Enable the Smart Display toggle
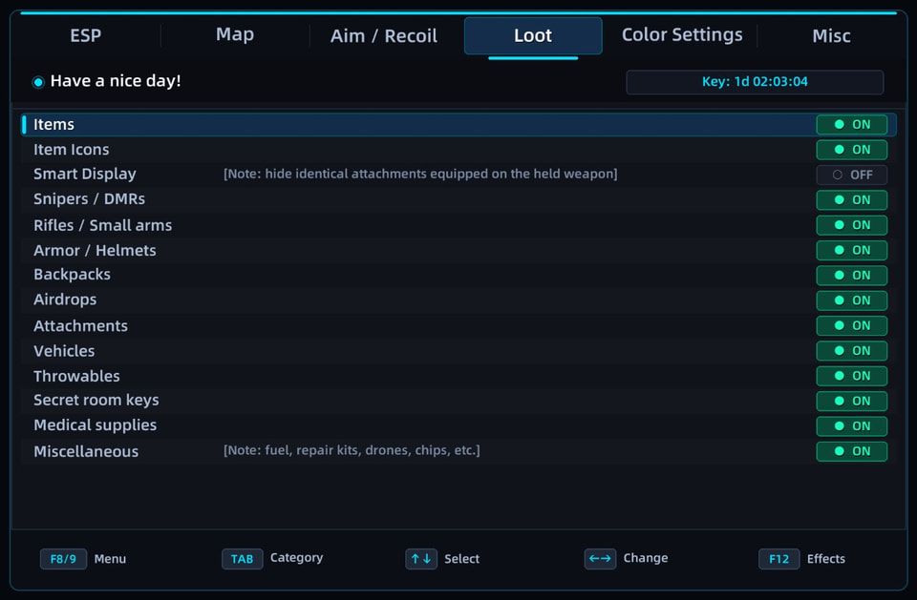917x600 pixels. 851,175
